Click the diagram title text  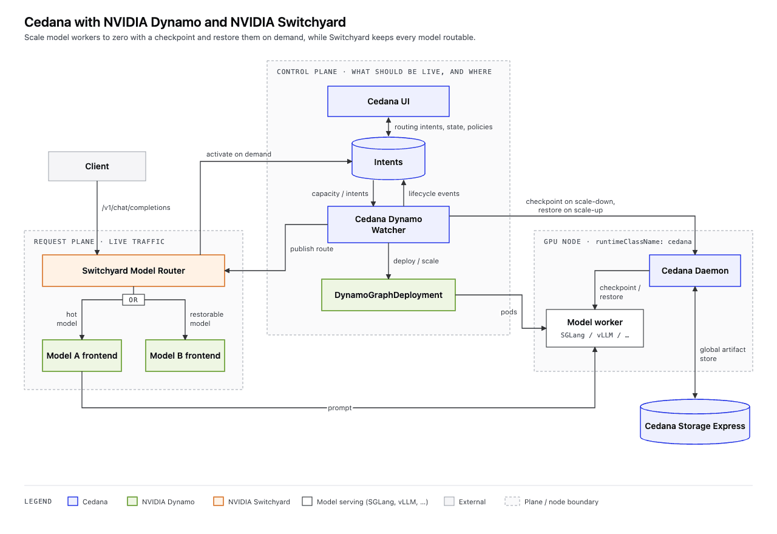point(185,22)
